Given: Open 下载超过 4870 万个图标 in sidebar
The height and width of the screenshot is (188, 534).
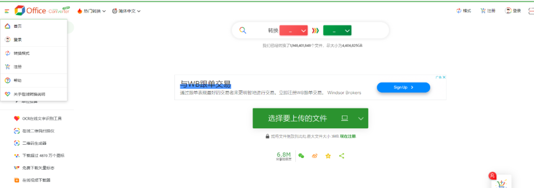Looking at the screenshot, I should (39, 155).
